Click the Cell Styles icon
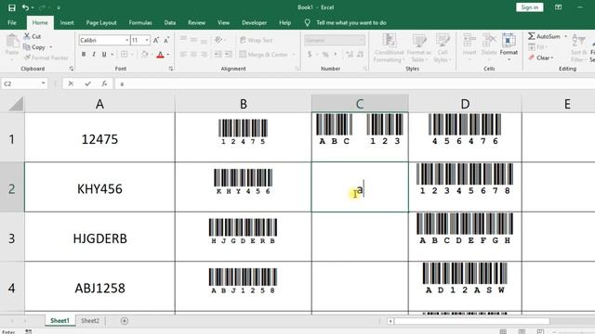 (443, 40)
